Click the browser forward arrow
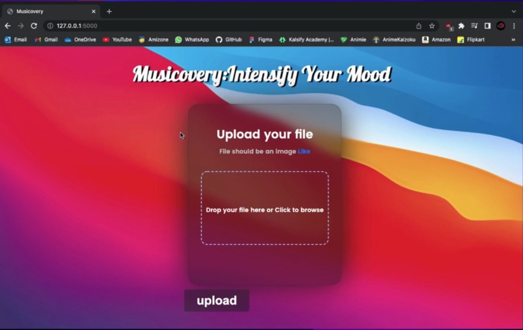This screenshot has width=523, height=330. [21, 26]
